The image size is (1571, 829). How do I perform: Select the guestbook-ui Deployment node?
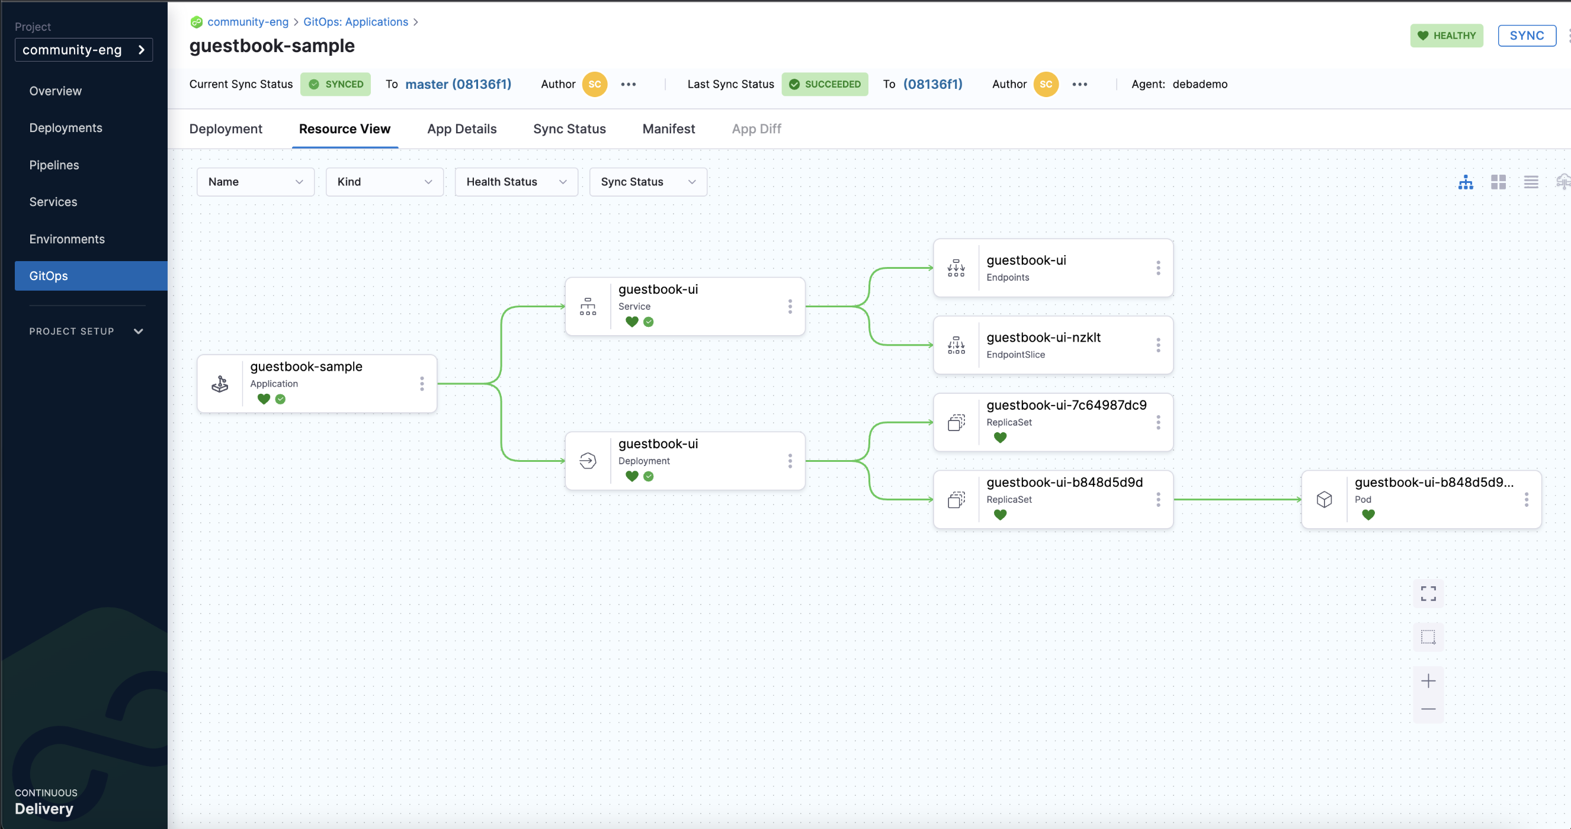(x=683, y=460)
